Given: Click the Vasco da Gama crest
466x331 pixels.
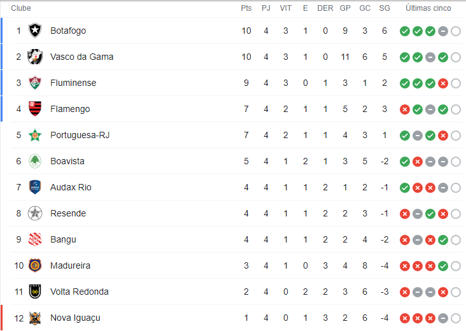Looking at the screenshot, I should [35, 57].
